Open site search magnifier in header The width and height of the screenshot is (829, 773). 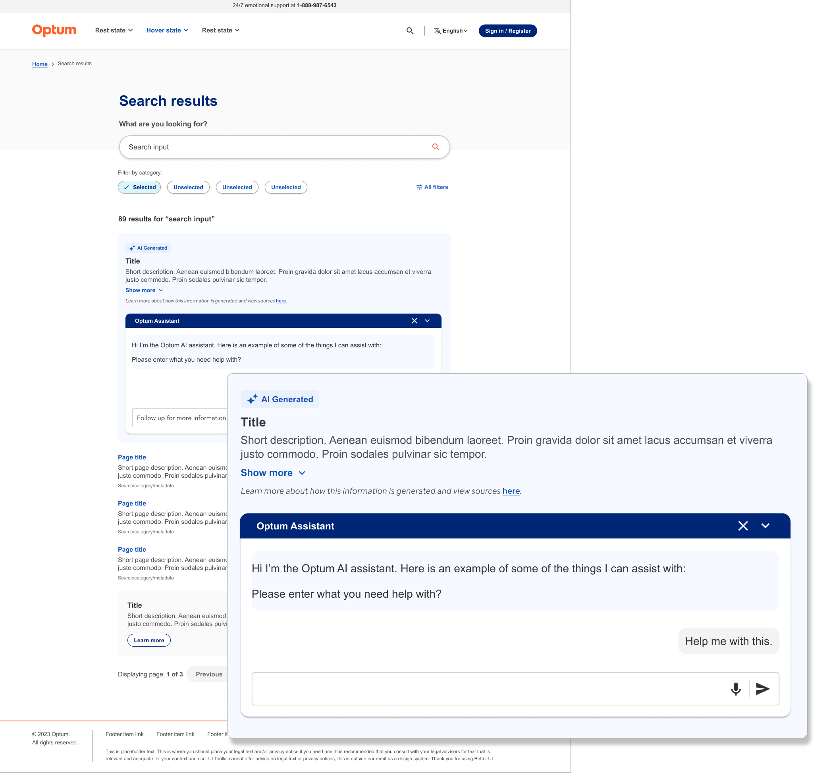pyautogui.click(x=410, y=31)
